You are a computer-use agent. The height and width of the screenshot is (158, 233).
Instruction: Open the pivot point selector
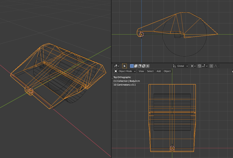(x=193, y=66)
